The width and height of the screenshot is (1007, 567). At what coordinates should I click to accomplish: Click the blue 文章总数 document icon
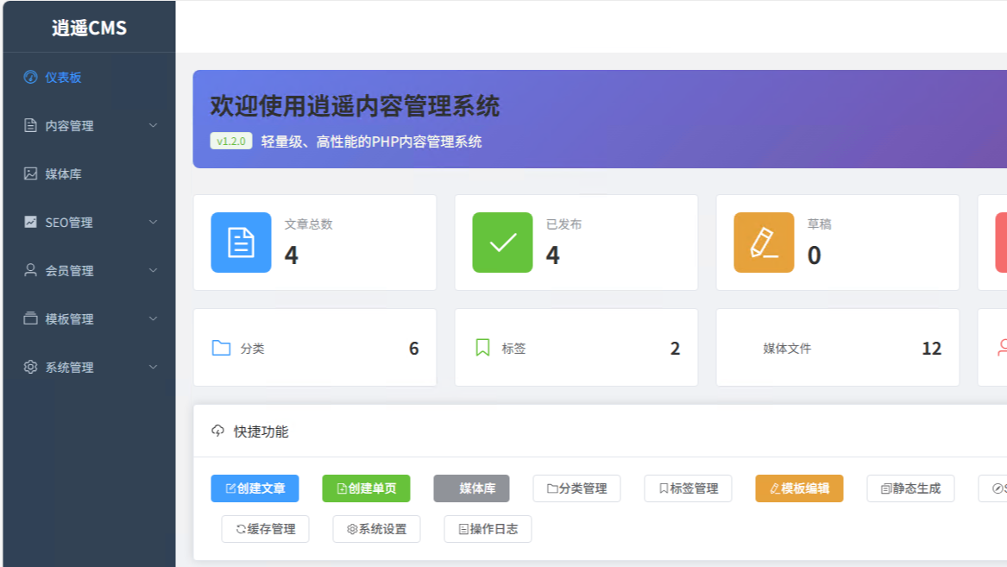pyautogui.click(x=241, y=242)
